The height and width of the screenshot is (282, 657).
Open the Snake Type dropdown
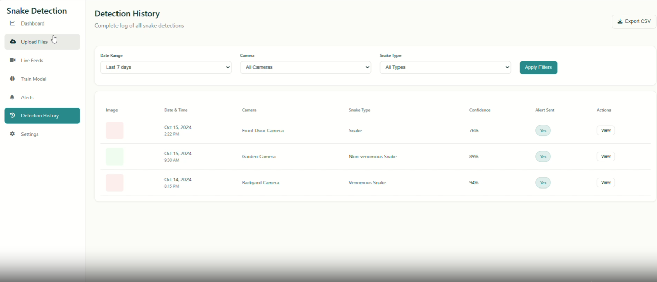(445, 67)
